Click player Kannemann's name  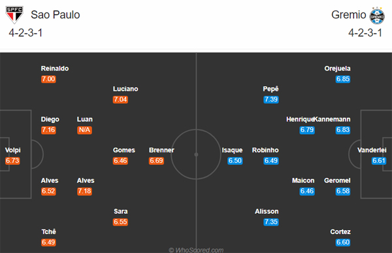(x=332, y=120)
